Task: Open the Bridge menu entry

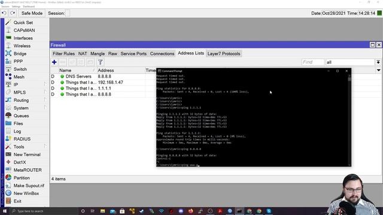Action: [x=20, y=54]
